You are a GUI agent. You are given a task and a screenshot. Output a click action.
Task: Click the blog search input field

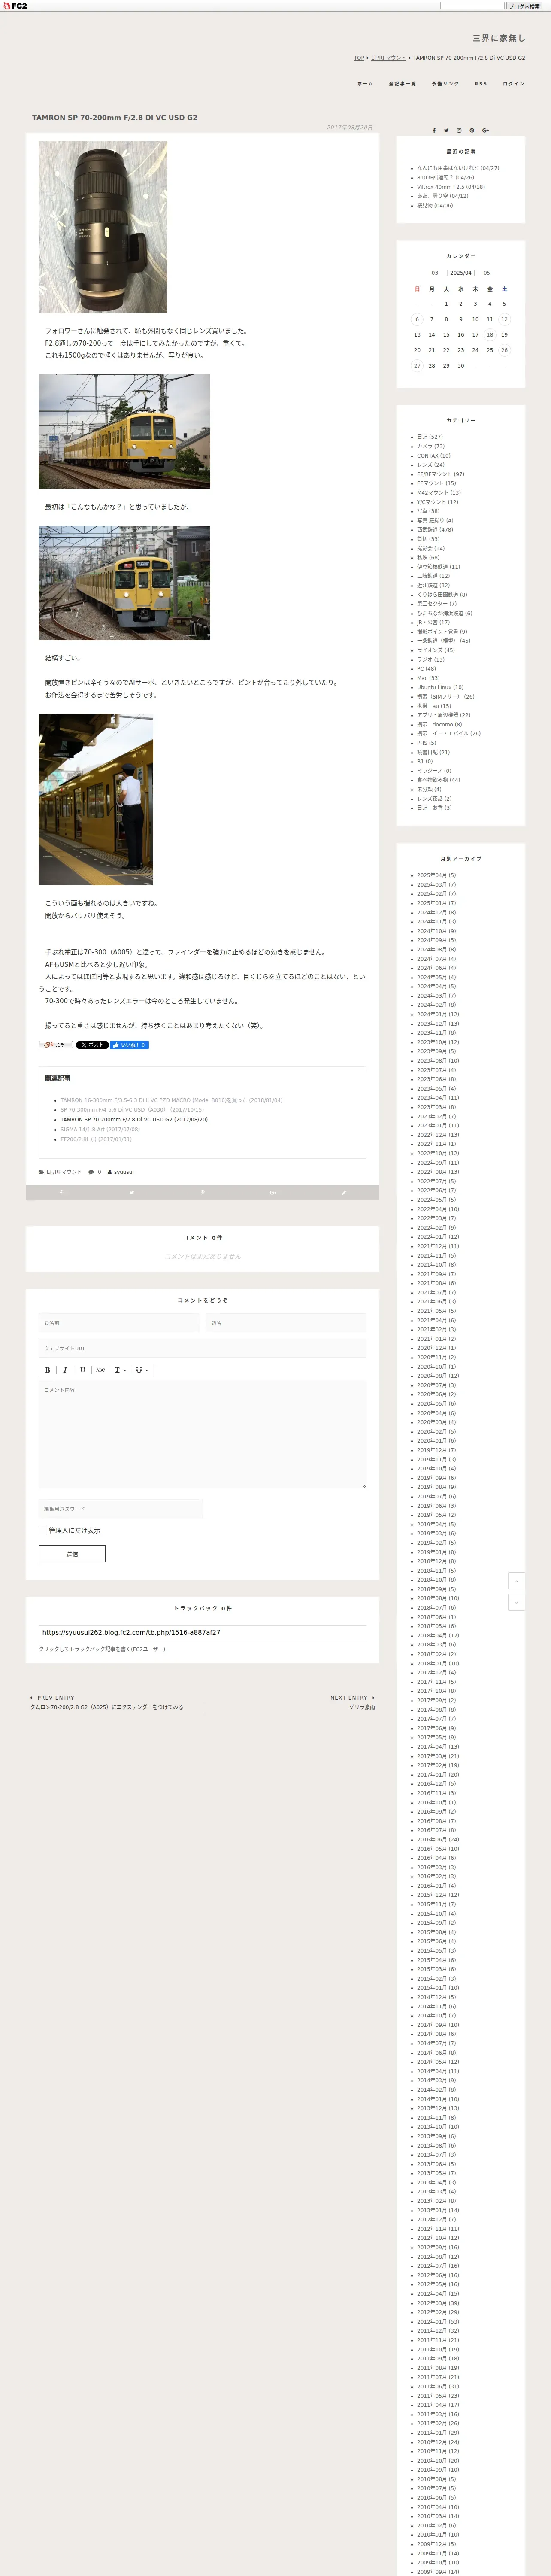[472, 6]
